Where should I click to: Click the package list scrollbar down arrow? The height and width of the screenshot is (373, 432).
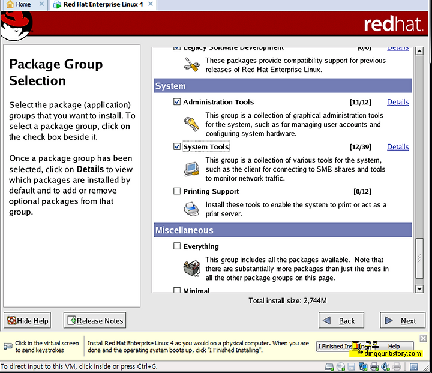coord(419,289)
